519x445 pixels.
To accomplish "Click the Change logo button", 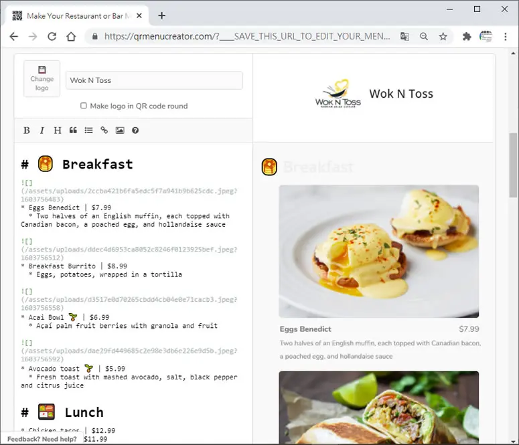I will [42, 79].
